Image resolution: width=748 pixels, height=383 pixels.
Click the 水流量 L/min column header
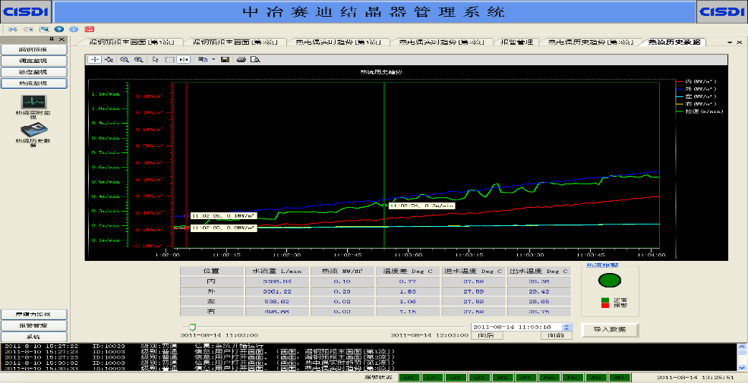click(x=276, y=271)
